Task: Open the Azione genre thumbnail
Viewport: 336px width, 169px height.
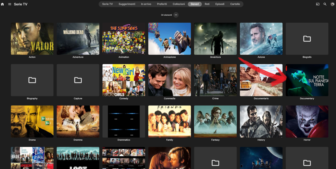Action: [261, 39]
